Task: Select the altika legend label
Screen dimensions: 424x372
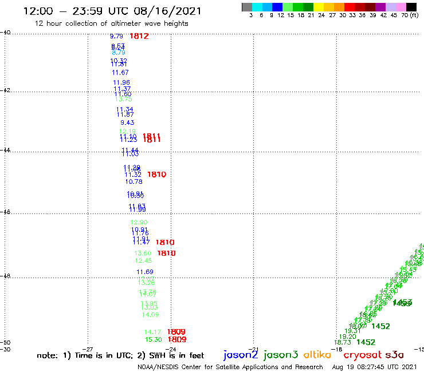Action: pos(317,355)
